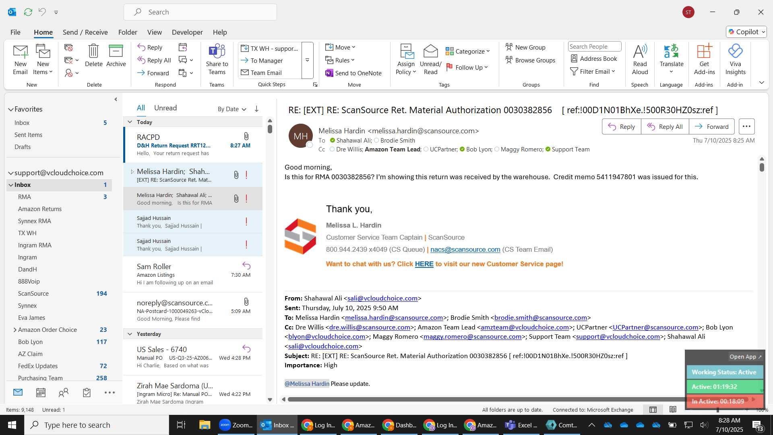Collapse the folder pane arrow

[x=116, y=99]
